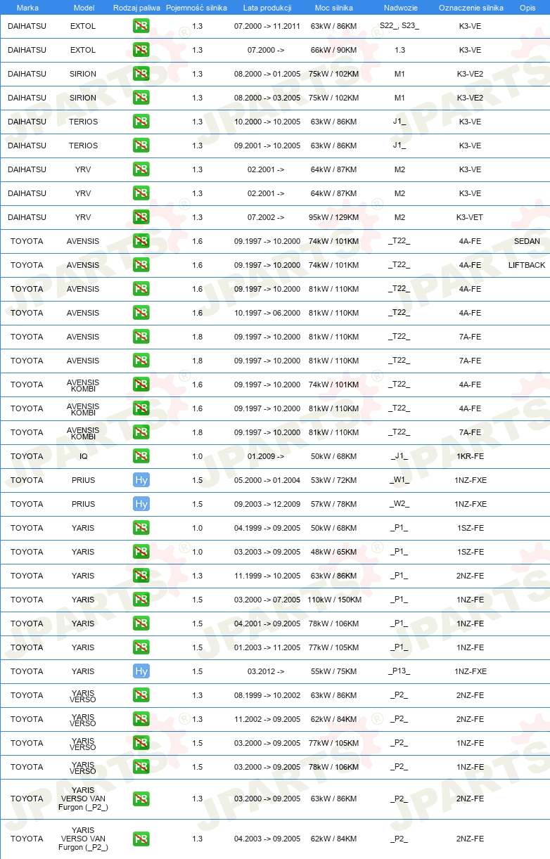
Task: Click petrol icon for Yaris from 04.2001
Action: pos(141,624)
